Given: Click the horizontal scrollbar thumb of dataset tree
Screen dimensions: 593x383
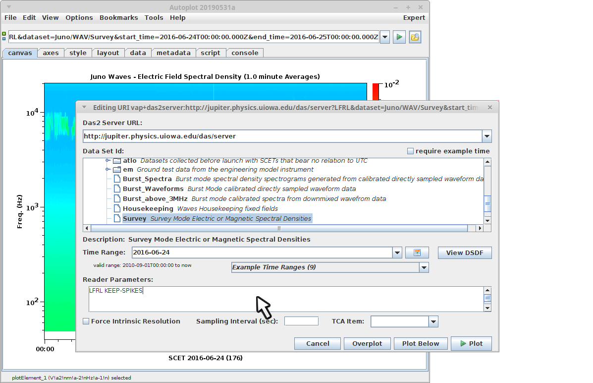Looking at the screenshot, I should click(x=279, y=228).
